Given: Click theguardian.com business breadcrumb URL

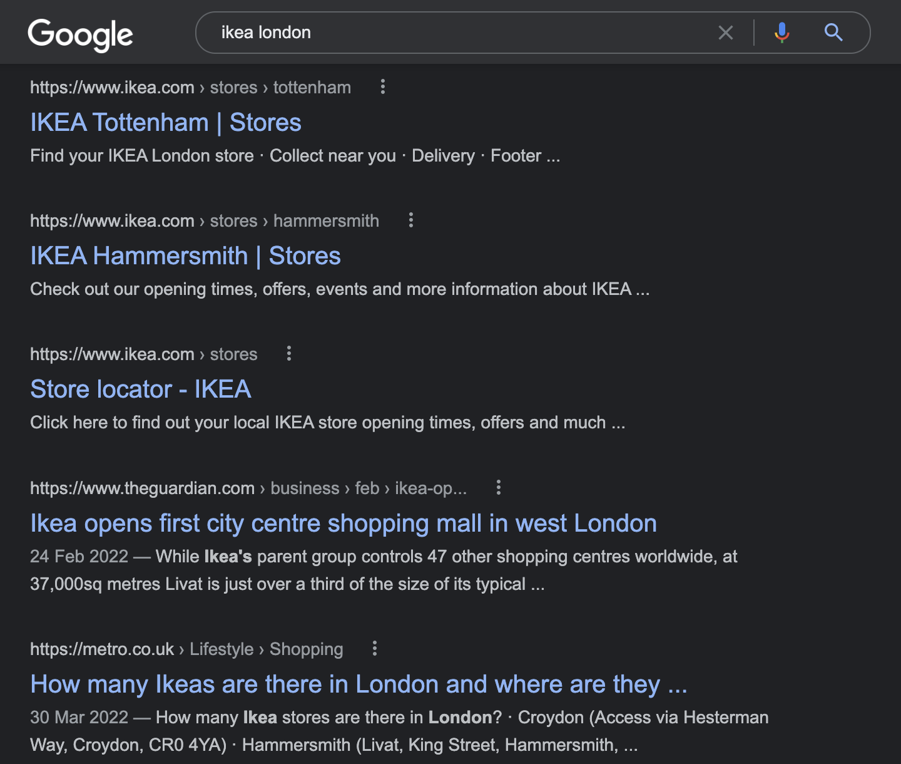Looking at the screenshot, I should click(x=248, y=488).
